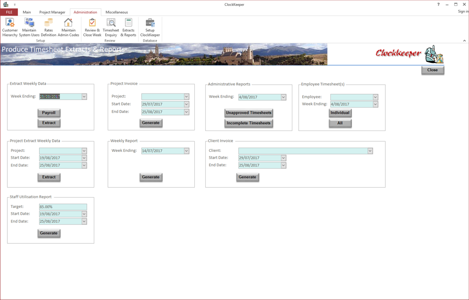Open Week Ending dropdown in Administrative Reports
Image resolution: width=469 pixels, height=300 pixels.
(283, 97)
